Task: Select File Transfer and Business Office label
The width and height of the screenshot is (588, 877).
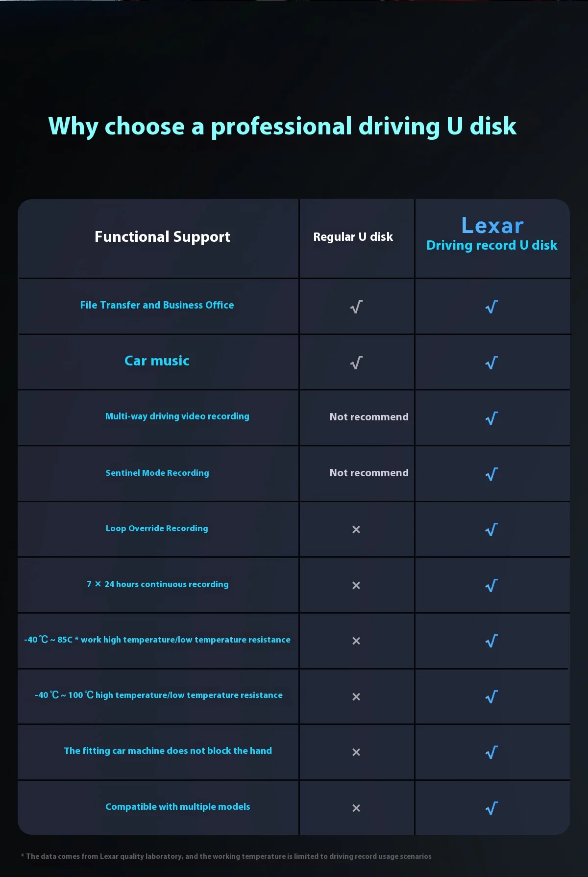Action: point(157,305)
